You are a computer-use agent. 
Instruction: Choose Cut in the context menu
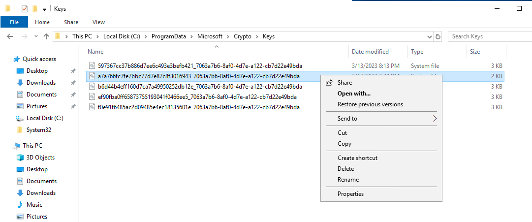[x=381, y=133]
